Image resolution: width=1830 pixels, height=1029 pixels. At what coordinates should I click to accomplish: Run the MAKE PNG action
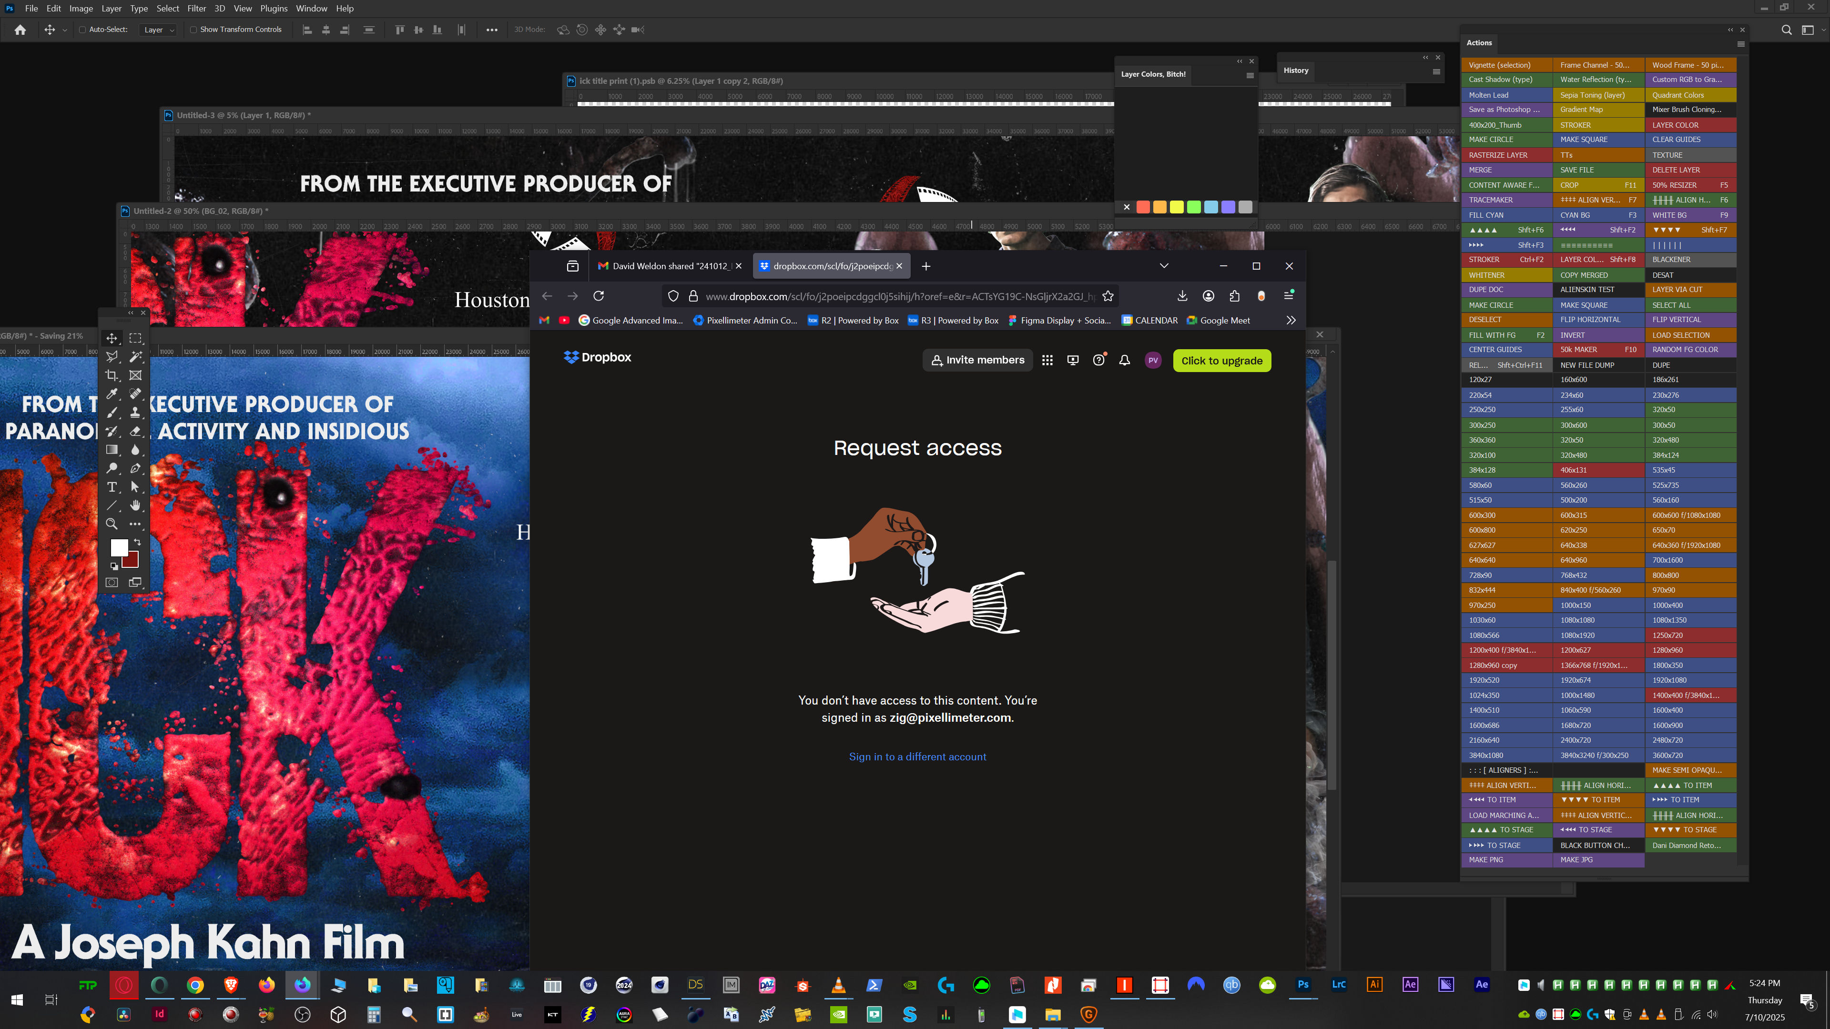coord(1507,859)
